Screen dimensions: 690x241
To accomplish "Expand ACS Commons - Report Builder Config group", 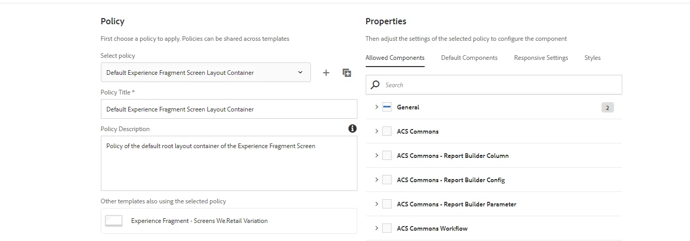I will click(377, 180).
